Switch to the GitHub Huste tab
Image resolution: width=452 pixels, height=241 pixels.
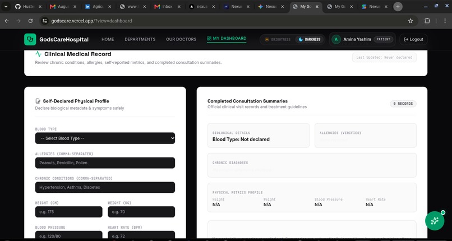tap(29, 7)
